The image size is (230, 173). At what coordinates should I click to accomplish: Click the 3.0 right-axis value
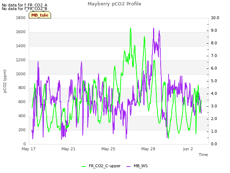214,106
